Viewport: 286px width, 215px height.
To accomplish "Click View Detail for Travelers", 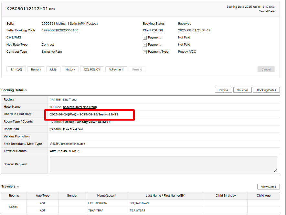I will pos(268,187).
